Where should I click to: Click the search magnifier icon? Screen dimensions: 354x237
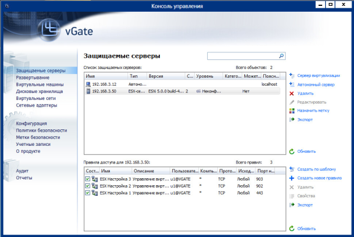click(281, 56)
